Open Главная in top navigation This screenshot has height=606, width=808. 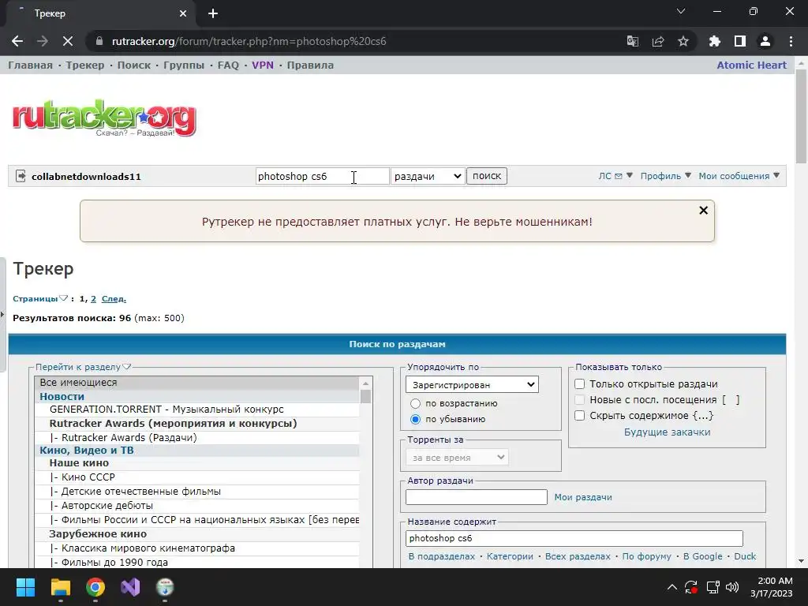pos(31,65)
